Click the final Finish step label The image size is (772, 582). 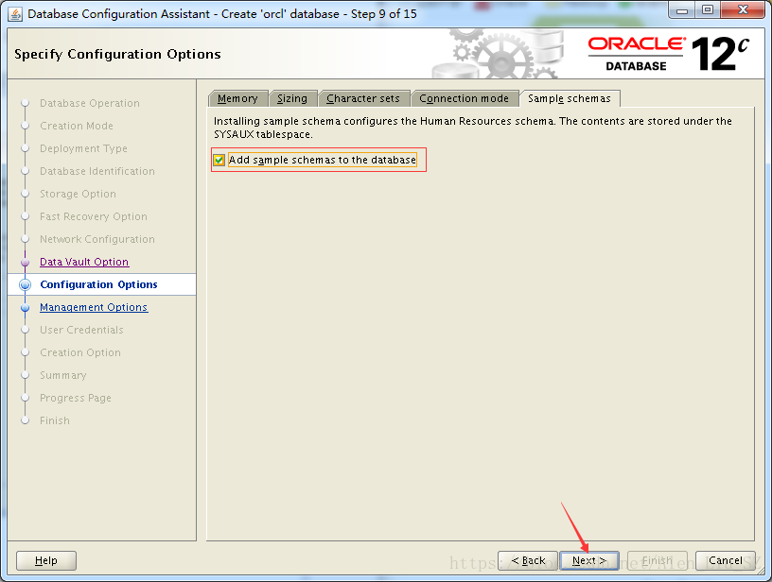pos(55,420)
